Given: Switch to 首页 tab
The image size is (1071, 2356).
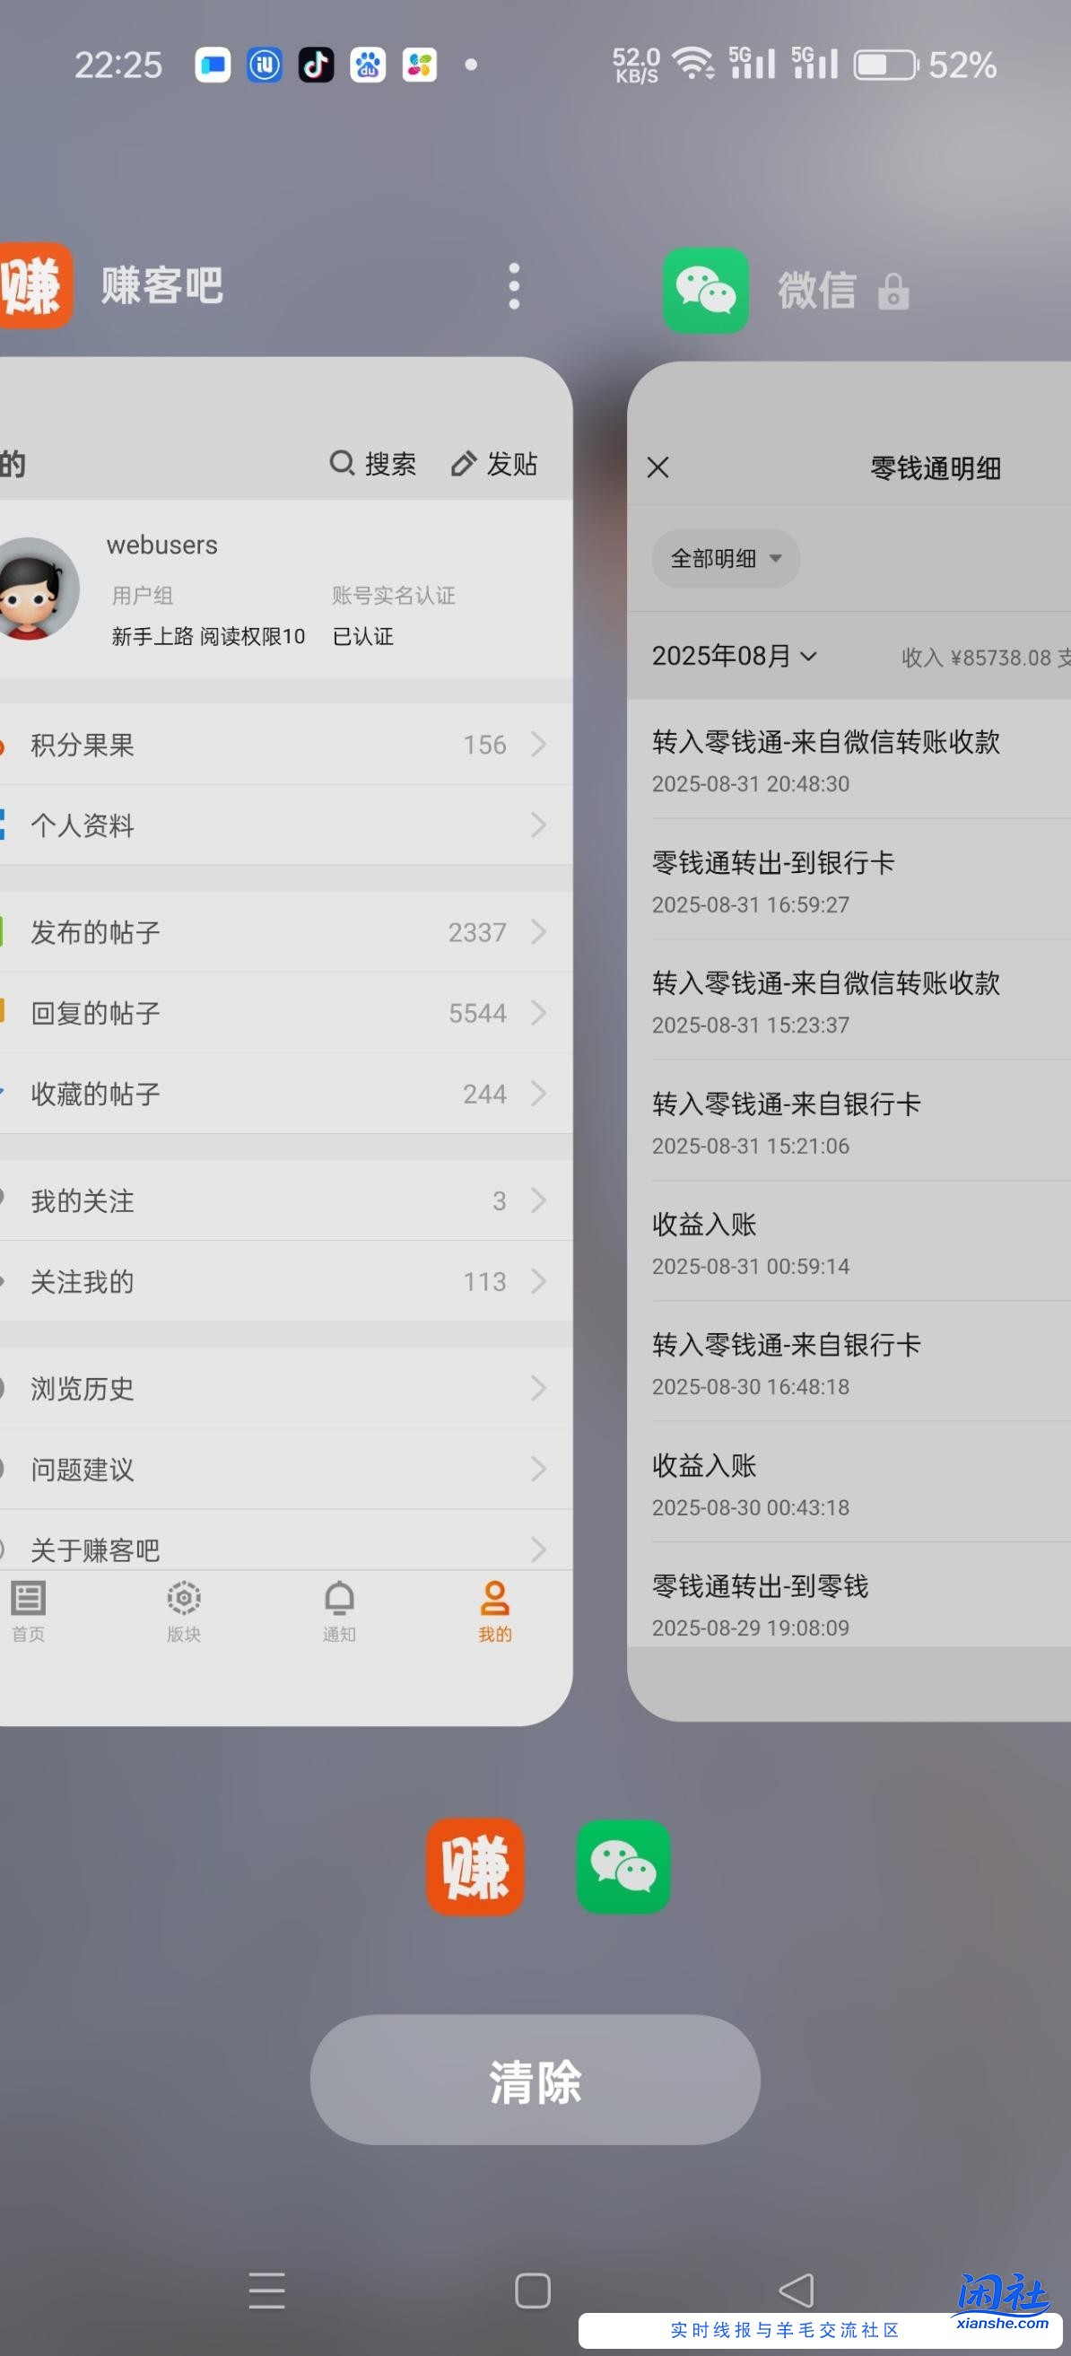Looking at the screenshot, I should tap(29, 1611).
